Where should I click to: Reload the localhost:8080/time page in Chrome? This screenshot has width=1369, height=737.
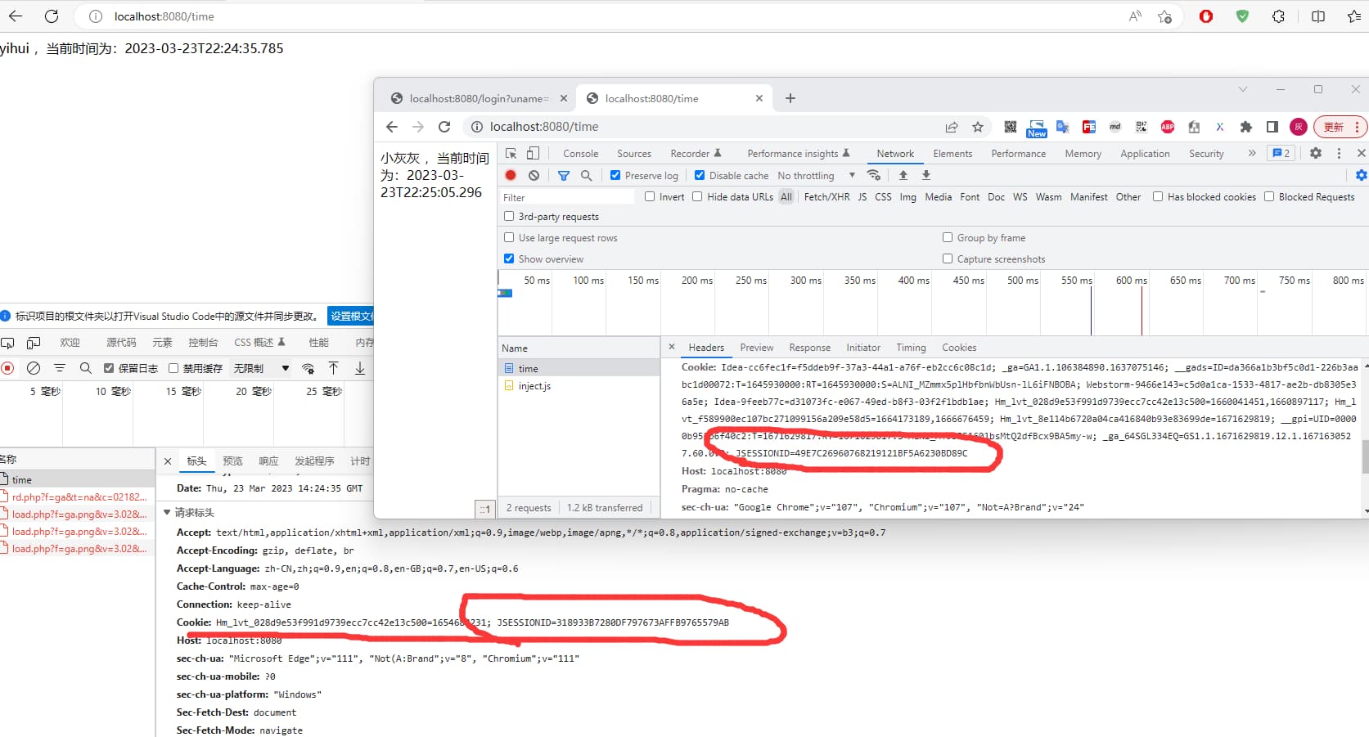pos(444,127)
